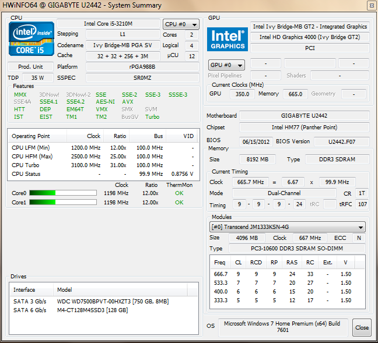Click the Model column header in Drives
The image size is (378, 343).
click(120, 290)
